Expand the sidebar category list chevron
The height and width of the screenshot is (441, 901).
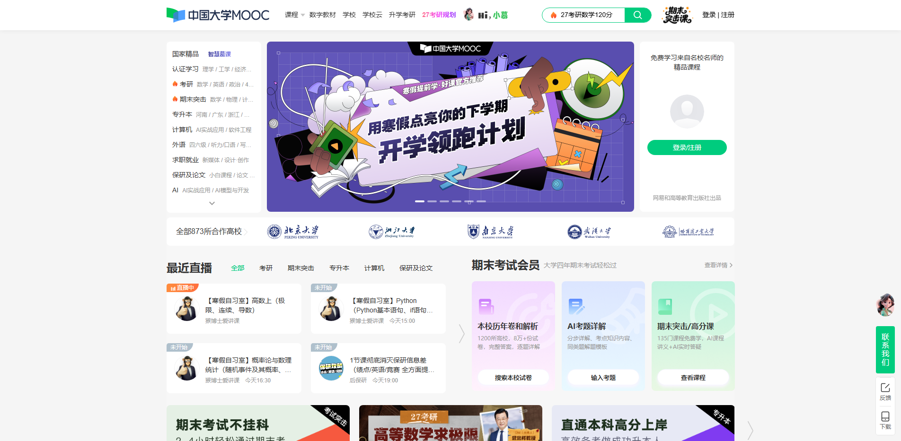click(212, 203)
